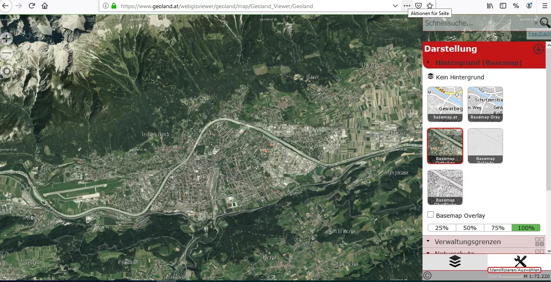Open the URL bar history dropdown arrow
Image resolution: width=551 pixels, height=282 pixels.
click(395, 6)
